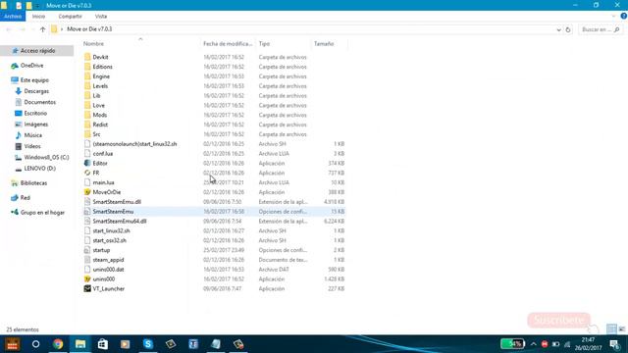
Task: Open the address bar history dropdown
Action: [x=558, y=29]
